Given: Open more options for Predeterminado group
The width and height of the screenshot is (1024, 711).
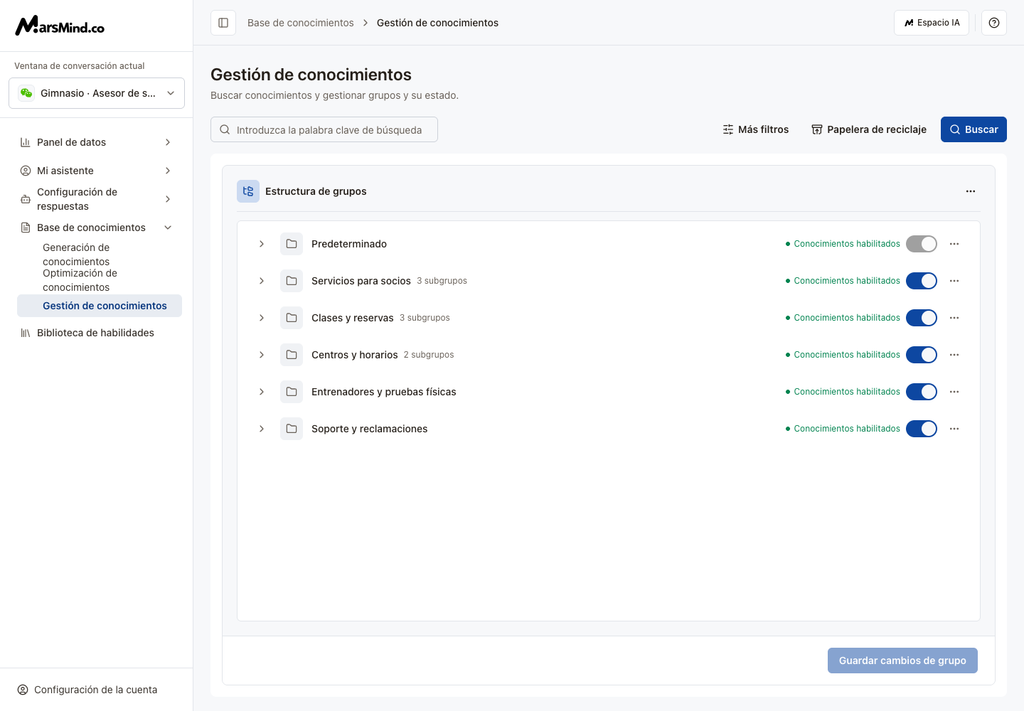Looking at the screenshot, I should click(954, 244).
